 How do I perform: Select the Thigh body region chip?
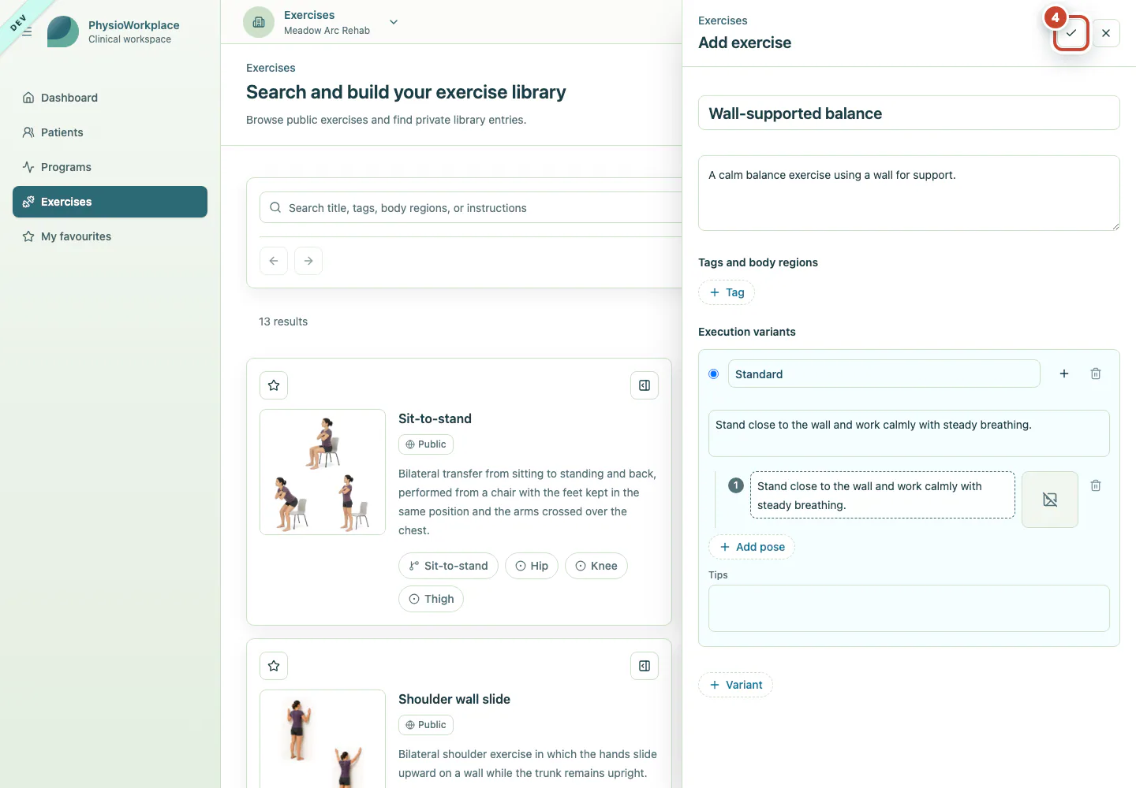[x=431, y=599]
